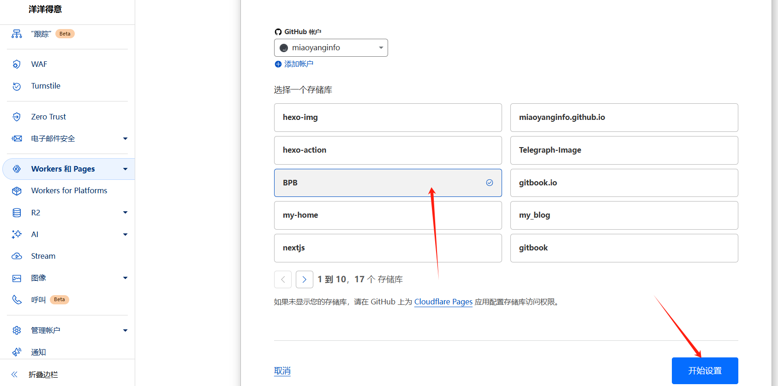
Task: Click the Beta badge beside 呼叫
Action: tap(60, 300)
